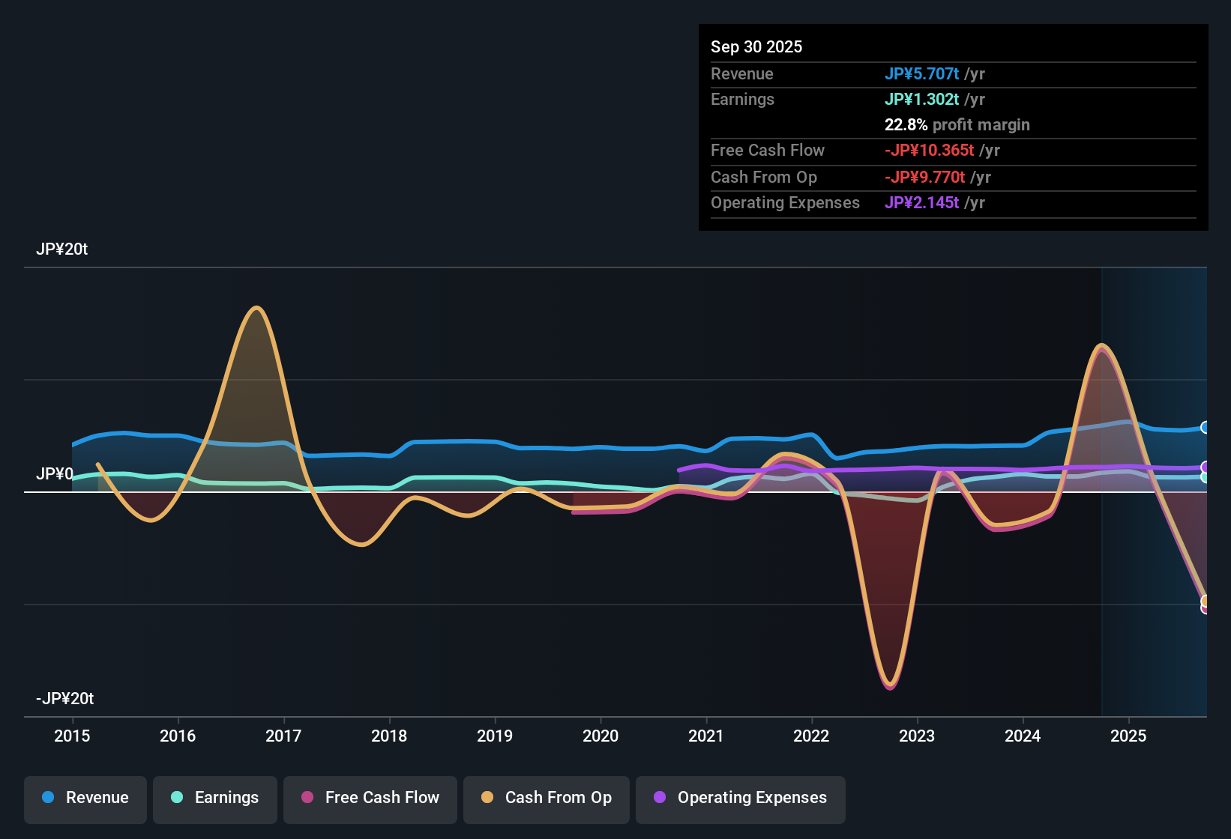Click the 2020 mark on the timeline axis

tap(601, 736)
